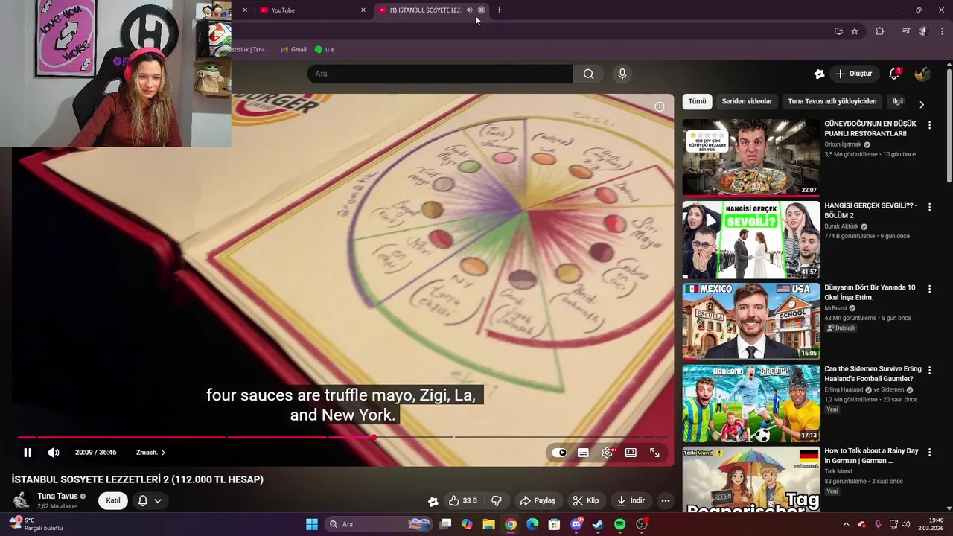Like the video with 33 B likes
Screen dimensions: 953x536
(x=462, y=500)
